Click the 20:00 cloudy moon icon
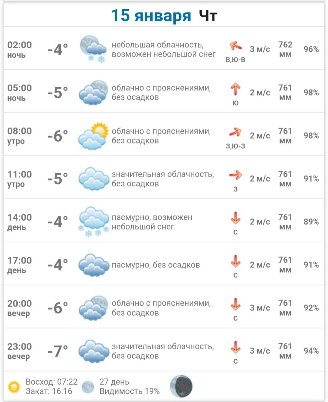Viewport: 328px width, 402px height. point(93,308)
